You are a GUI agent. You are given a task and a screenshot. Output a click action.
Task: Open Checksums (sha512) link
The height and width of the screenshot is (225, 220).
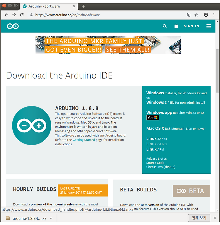coord(161,167)
